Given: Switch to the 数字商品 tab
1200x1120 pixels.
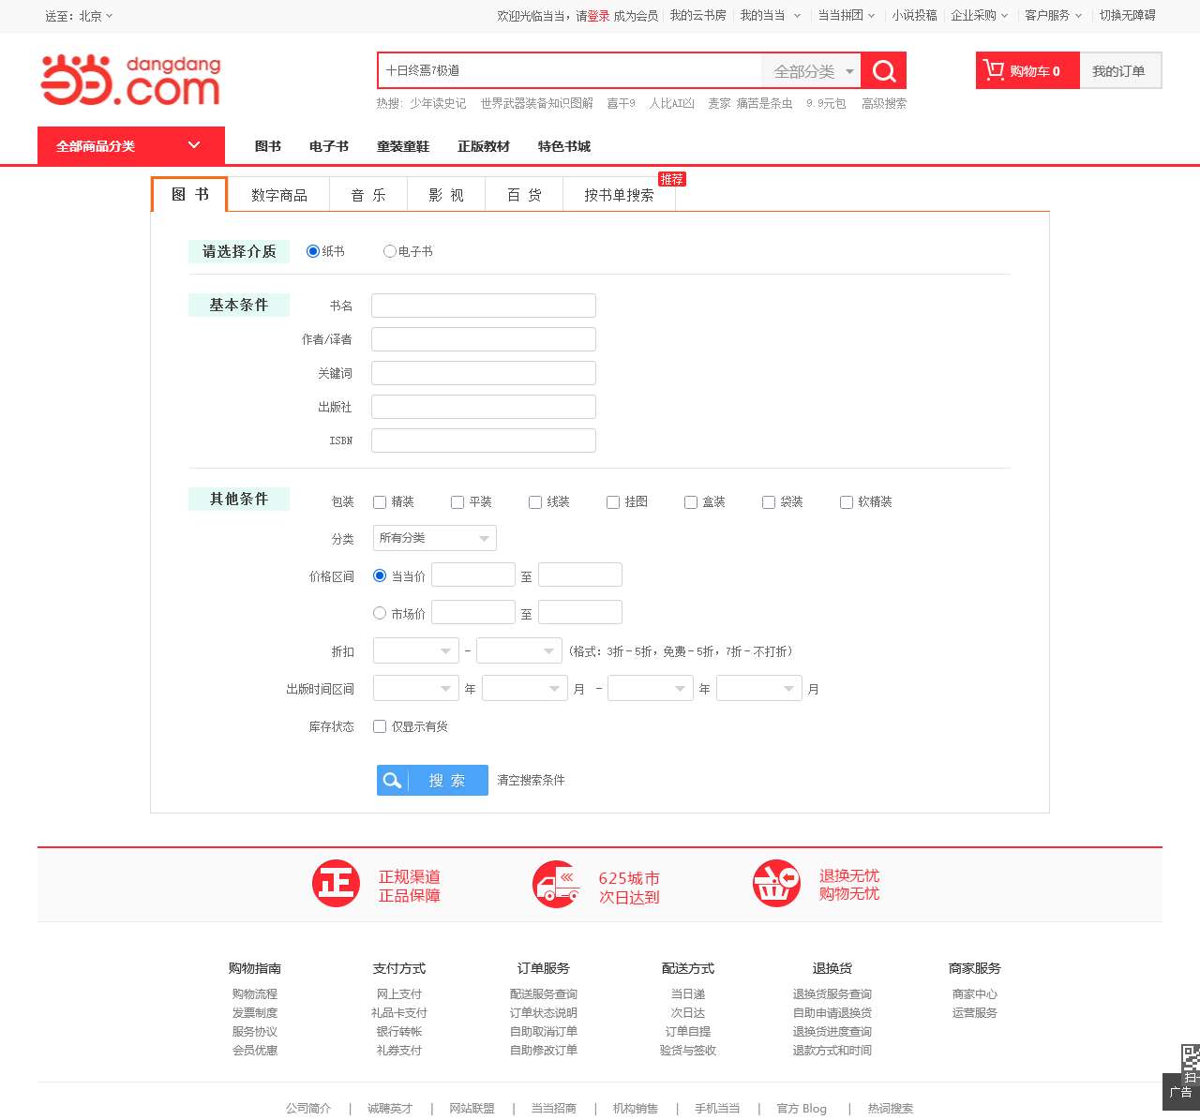Looking at the screenshot, I should [280, 194].
